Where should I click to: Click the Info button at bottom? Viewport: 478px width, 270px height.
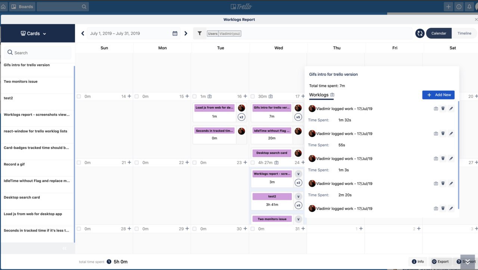[x=418, y=261]
